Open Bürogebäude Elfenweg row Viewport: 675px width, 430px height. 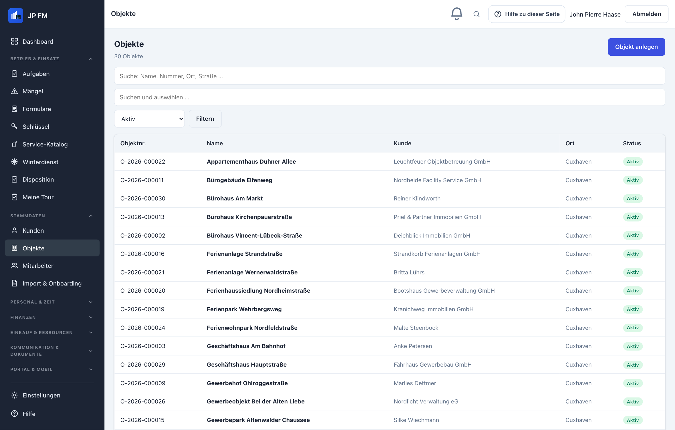390,180
